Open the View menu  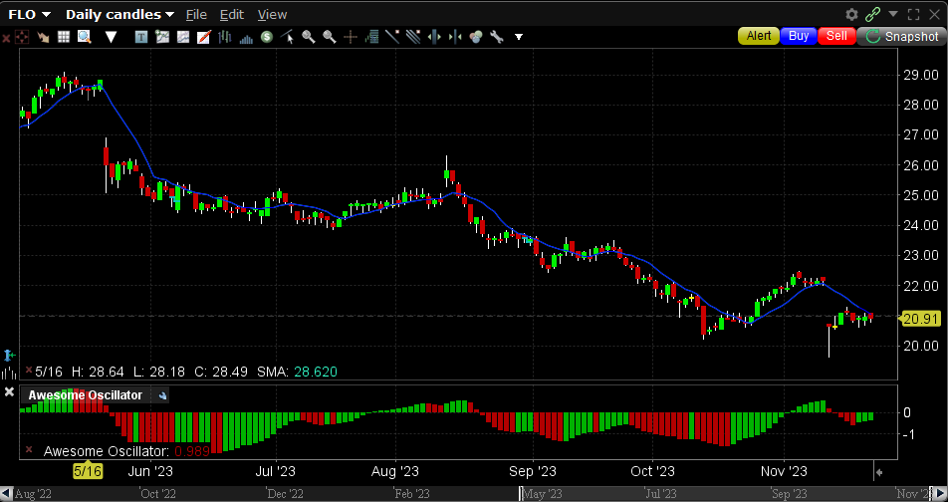tap(272, 14)
